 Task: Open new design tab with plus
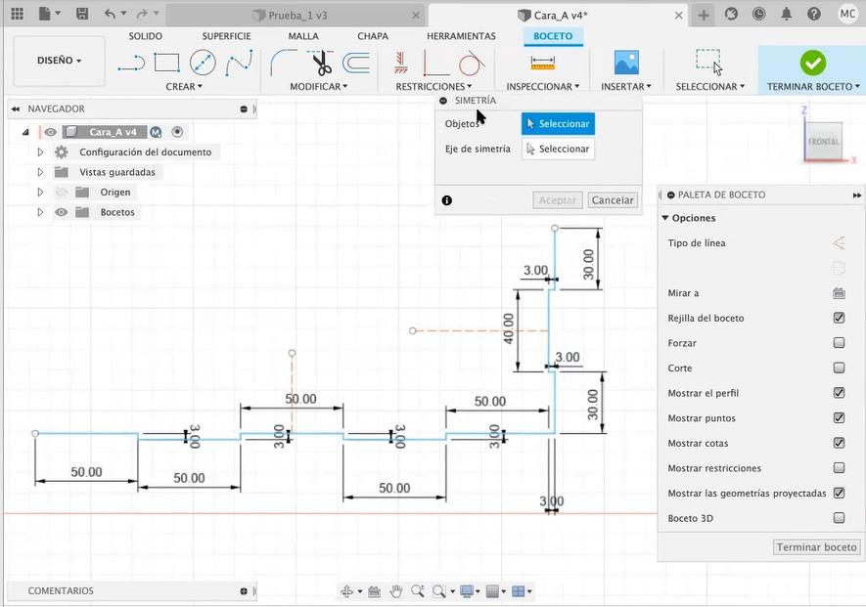(x=704, y=15)
